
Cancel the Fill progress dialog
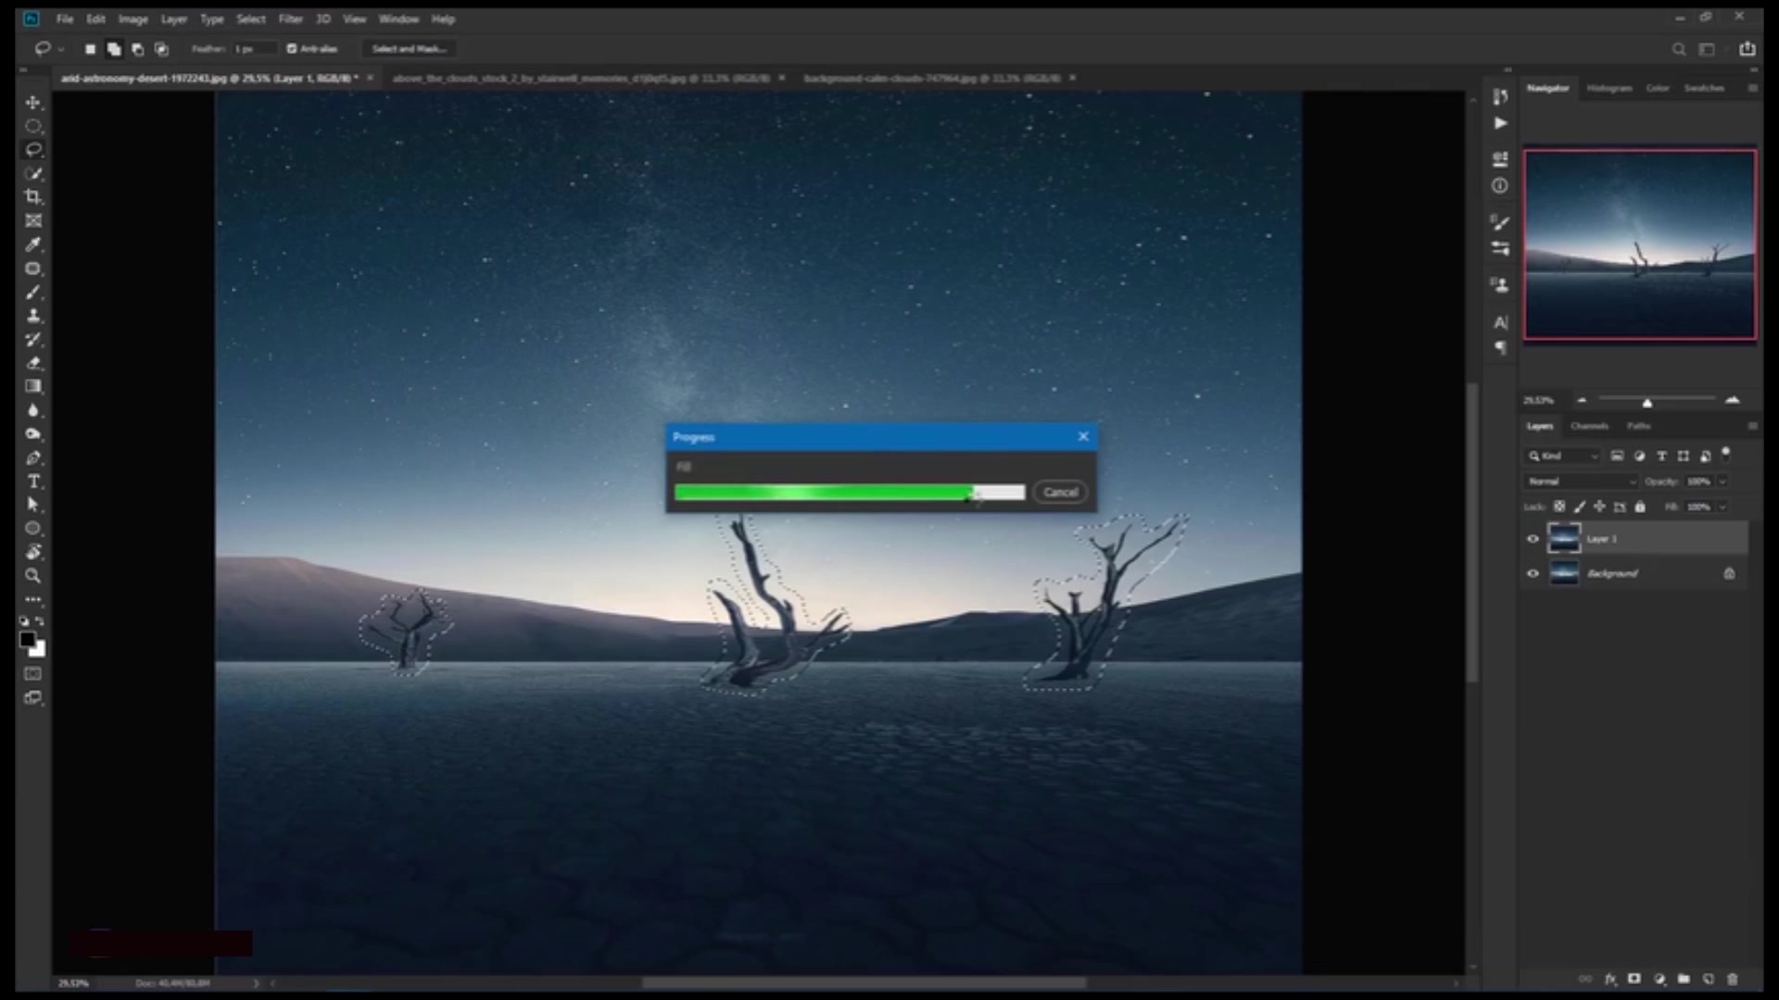click(1060, 493)
